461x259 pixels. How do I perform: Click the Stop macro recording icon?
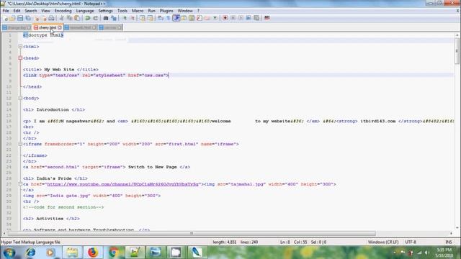coord(233,18)
